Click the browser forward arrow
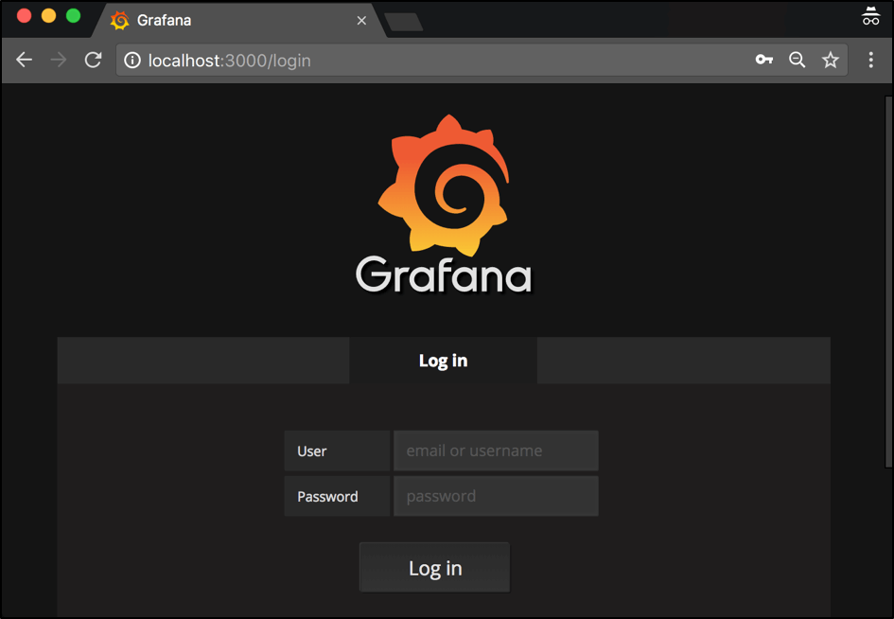Image resolution: width=894 pixels, height=619 pixels. click(58, 60)
